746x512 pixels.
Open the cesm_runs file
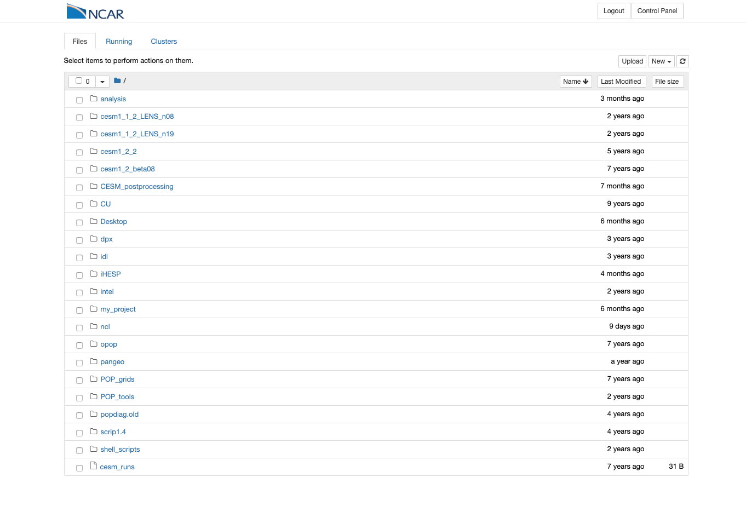pos(117,467)
